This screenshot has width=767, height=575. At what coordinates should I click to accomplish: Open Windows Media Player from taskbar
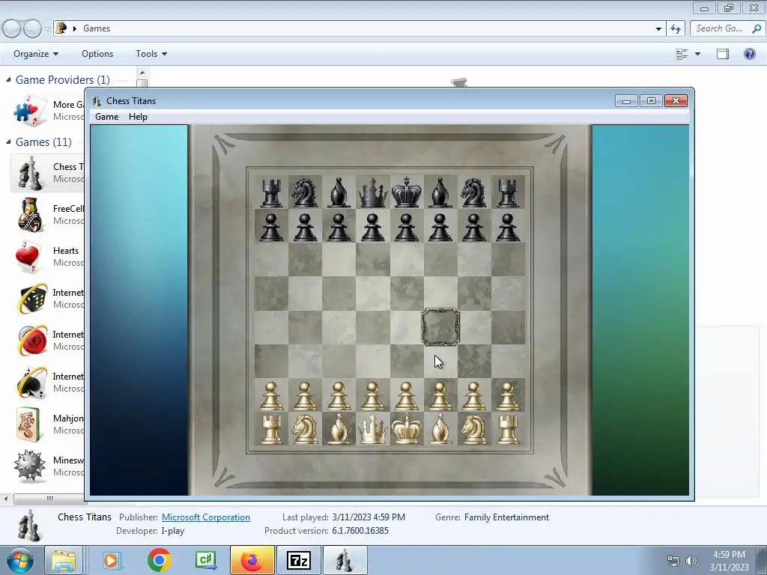point(111,560)
